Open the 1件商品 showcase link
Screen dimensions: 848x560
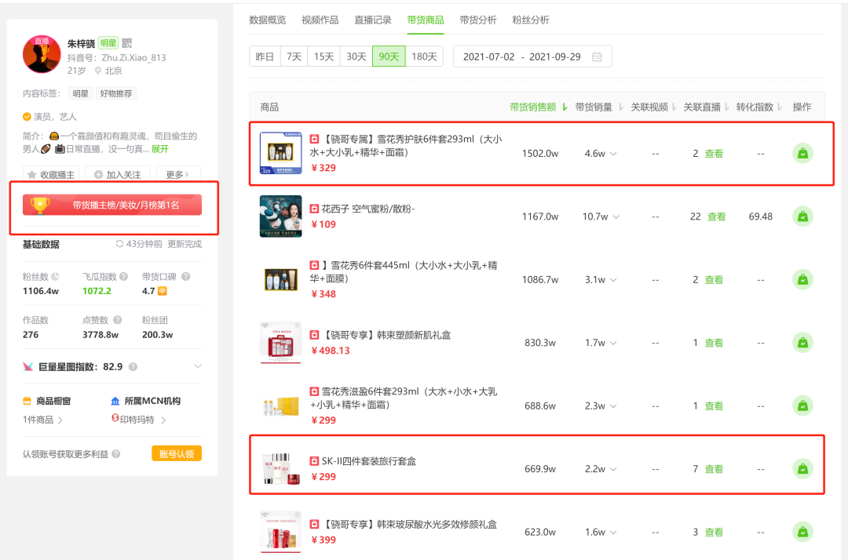coord(42,420)
